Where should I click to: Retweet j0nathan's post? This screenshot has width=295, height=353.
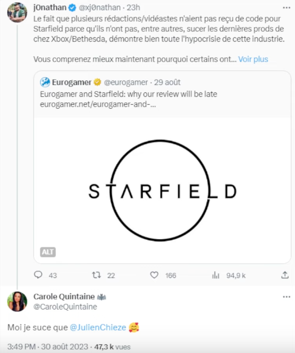(96, 275)
